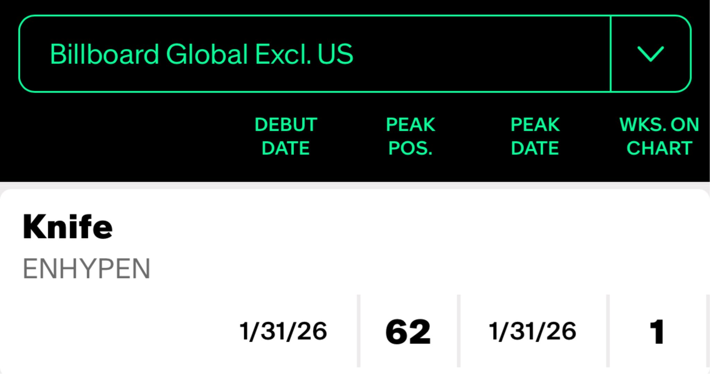The width and height of the screenshot is (710, 376).
Task: Open the ENHYPEN artist link
Action: pyautogui.click(x=86, y=269)
